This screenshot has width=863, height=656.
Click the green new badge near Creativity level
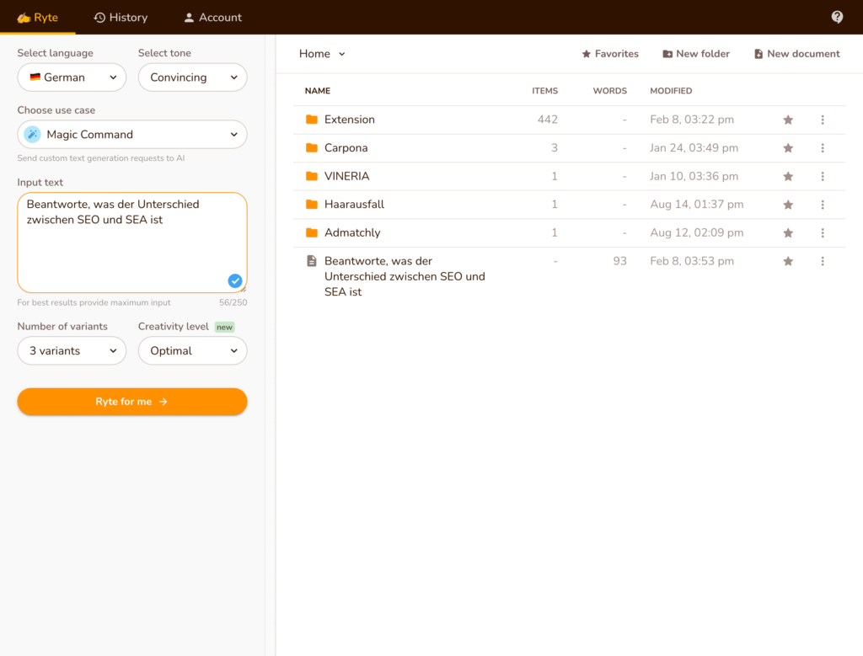click(224, 328)
